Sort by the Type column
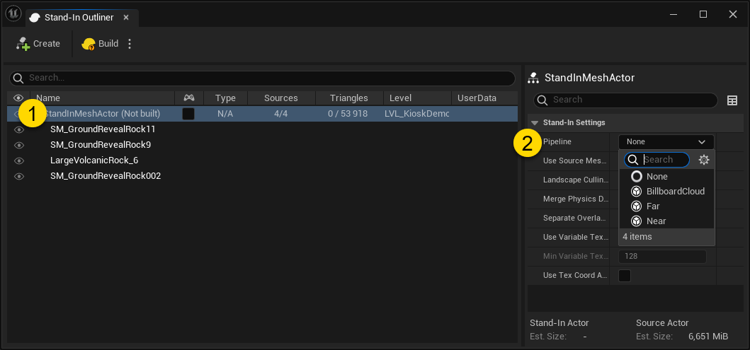750x350 pixels. coord(225,98)
